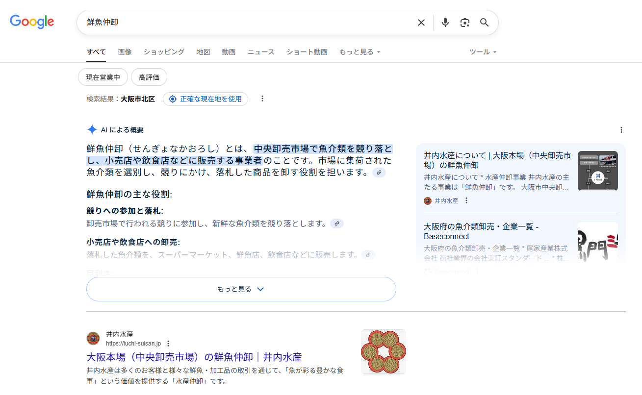Click 正確な現在地を使用 button
Screen dimensions: 642x395
[205, 99]
